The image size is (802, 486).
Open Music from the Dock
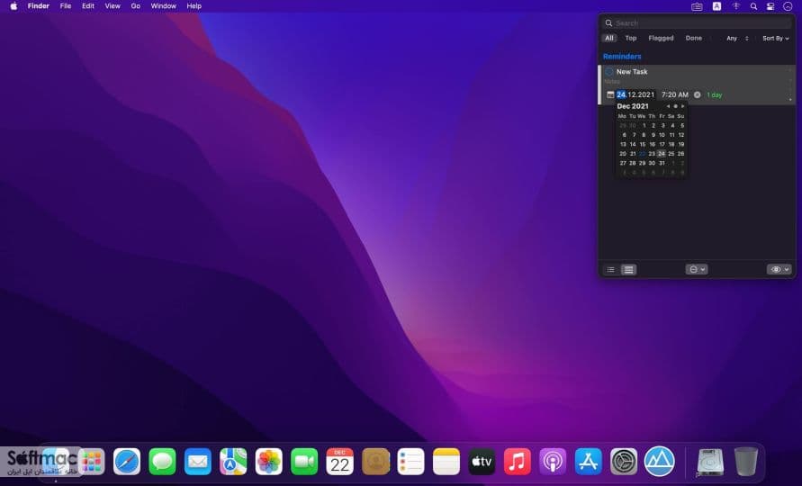[x=517, y=462]
